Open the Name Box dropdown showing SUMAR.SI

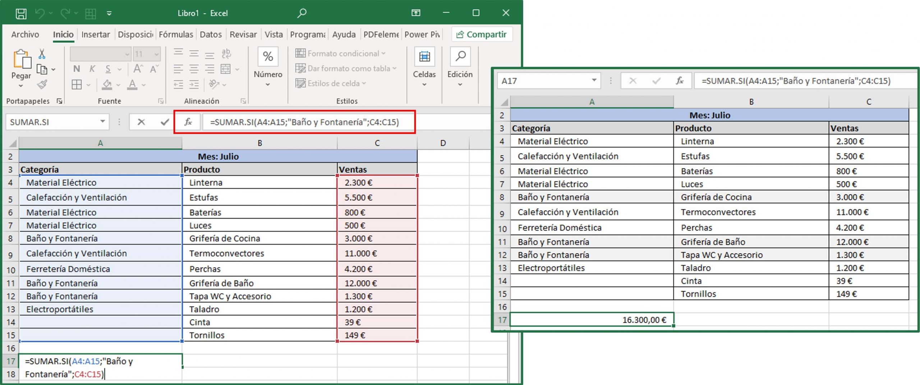coord(102,122)
